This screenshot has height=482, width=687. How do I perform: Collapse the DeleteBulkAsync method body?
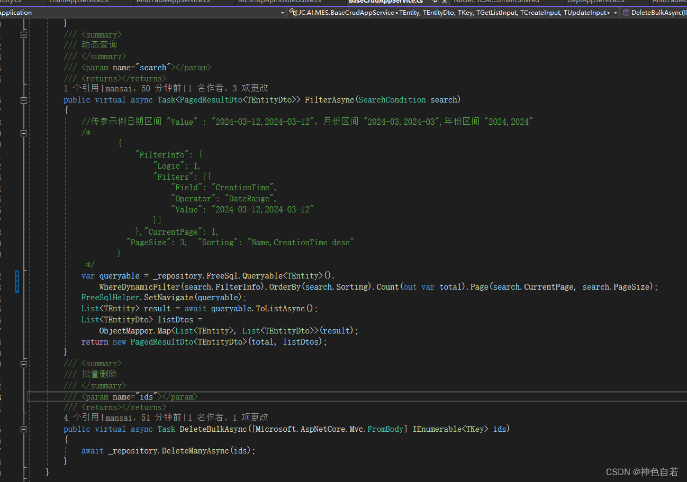coord(23,429)
